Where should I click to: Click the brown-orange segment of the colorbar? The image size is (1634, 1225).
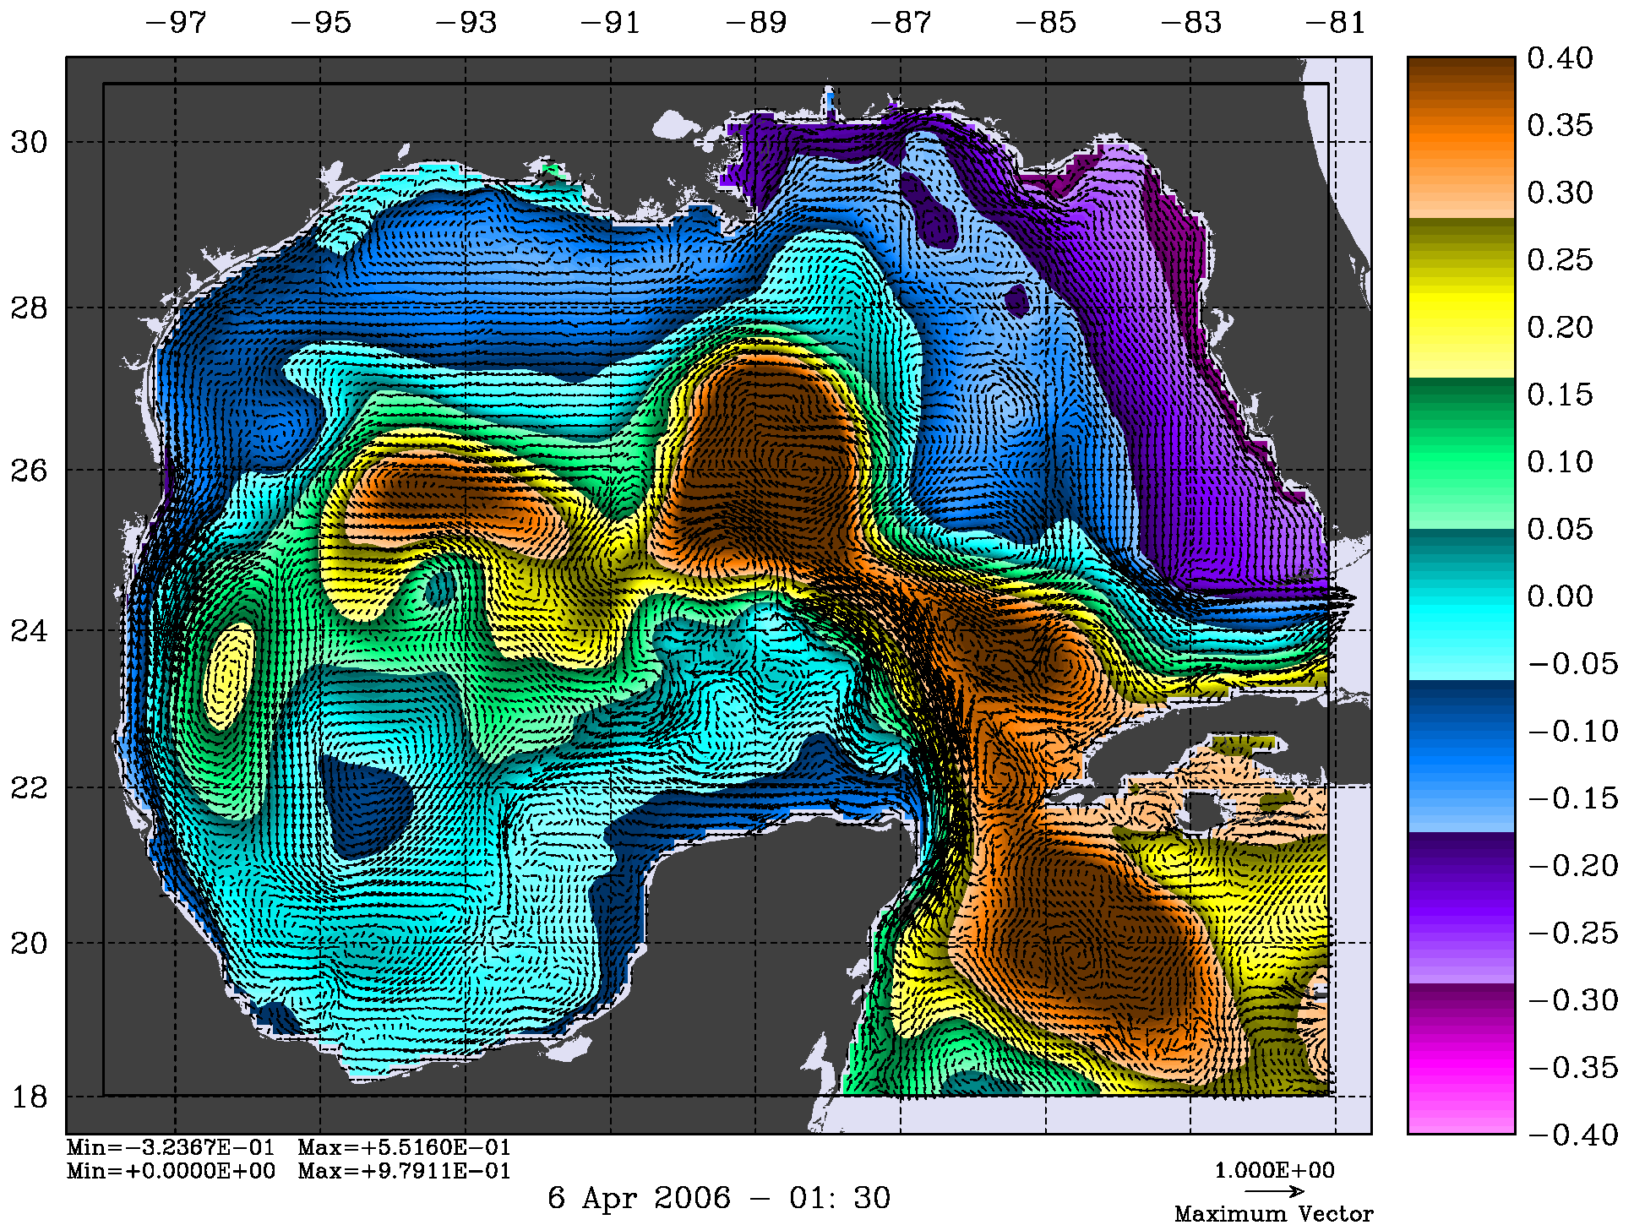[x=1461, y=138]
